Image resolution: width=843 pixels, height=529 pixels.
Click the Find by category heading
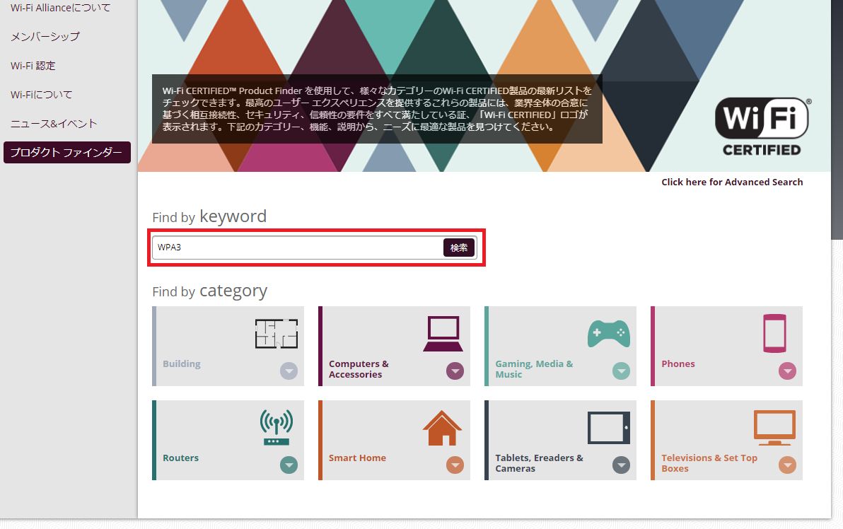(x=209, y=291)
